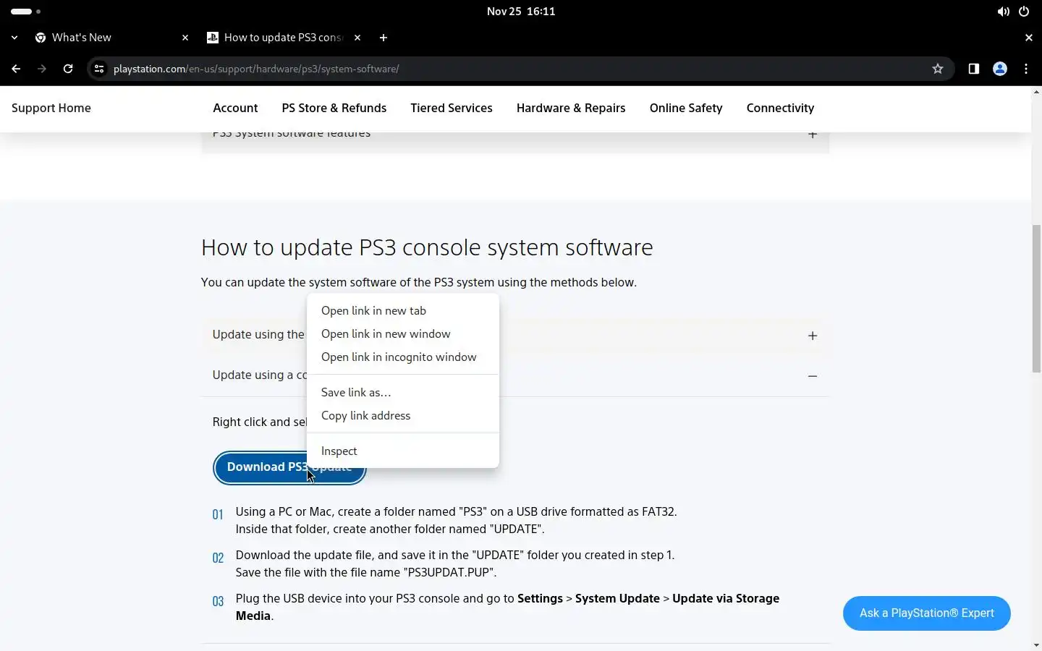Open the browser side panel icon
Image resolution: width=1042 pixels, height=651 pixels.
coord(974,69)
